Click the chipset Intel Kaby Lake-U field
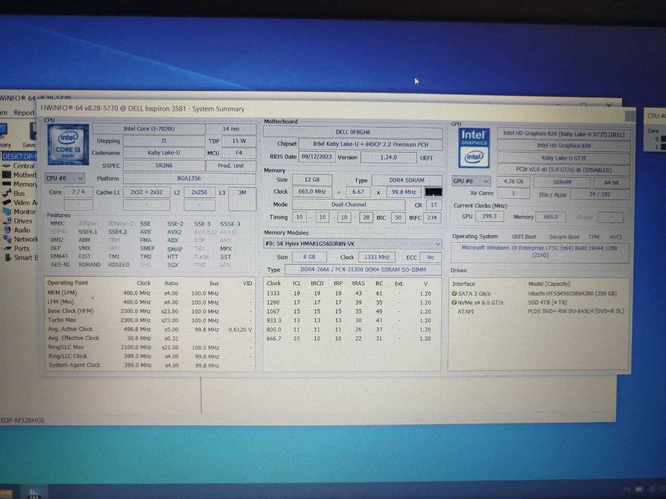Image resolution: width=666 pixels, height=499 pixels. [370, 144]
